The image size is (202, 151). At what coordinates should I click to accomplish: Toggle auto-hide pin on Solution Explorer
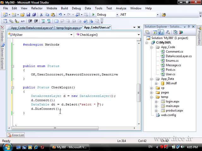pos(189,26)
